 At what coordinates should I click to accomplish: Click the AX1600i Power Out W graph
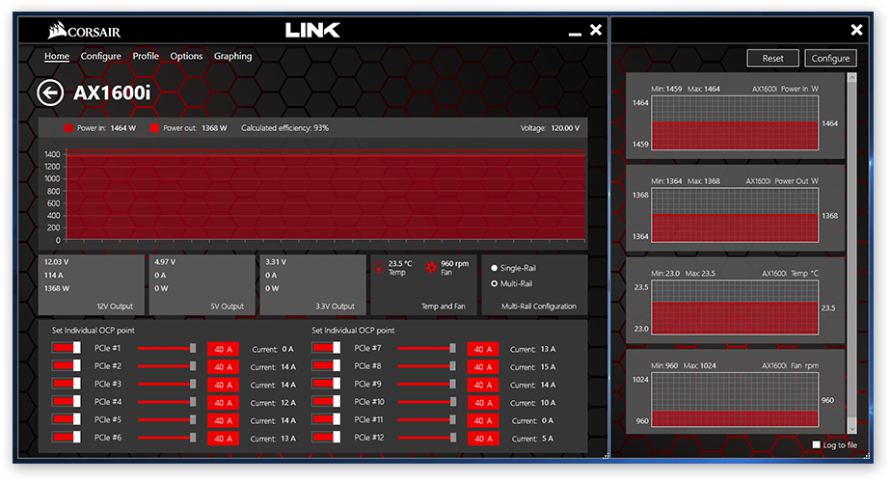pos(735,216)
